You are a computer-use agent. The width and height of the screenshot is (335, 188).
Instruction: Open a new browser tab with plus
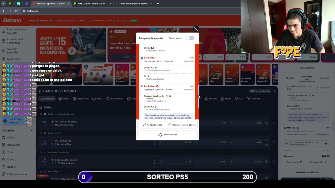pyautogui.click(x=158, y=4)
